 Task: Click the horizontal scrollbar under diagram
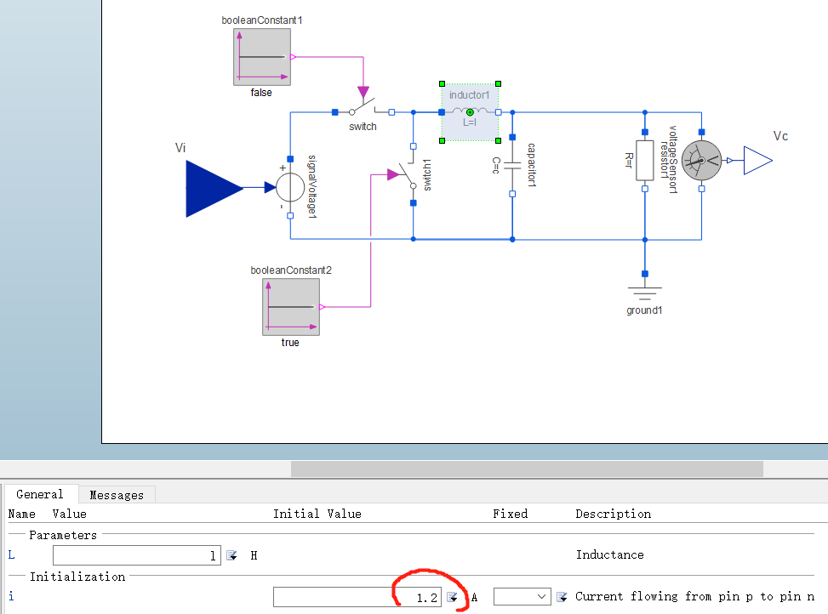tap(527, 469)
